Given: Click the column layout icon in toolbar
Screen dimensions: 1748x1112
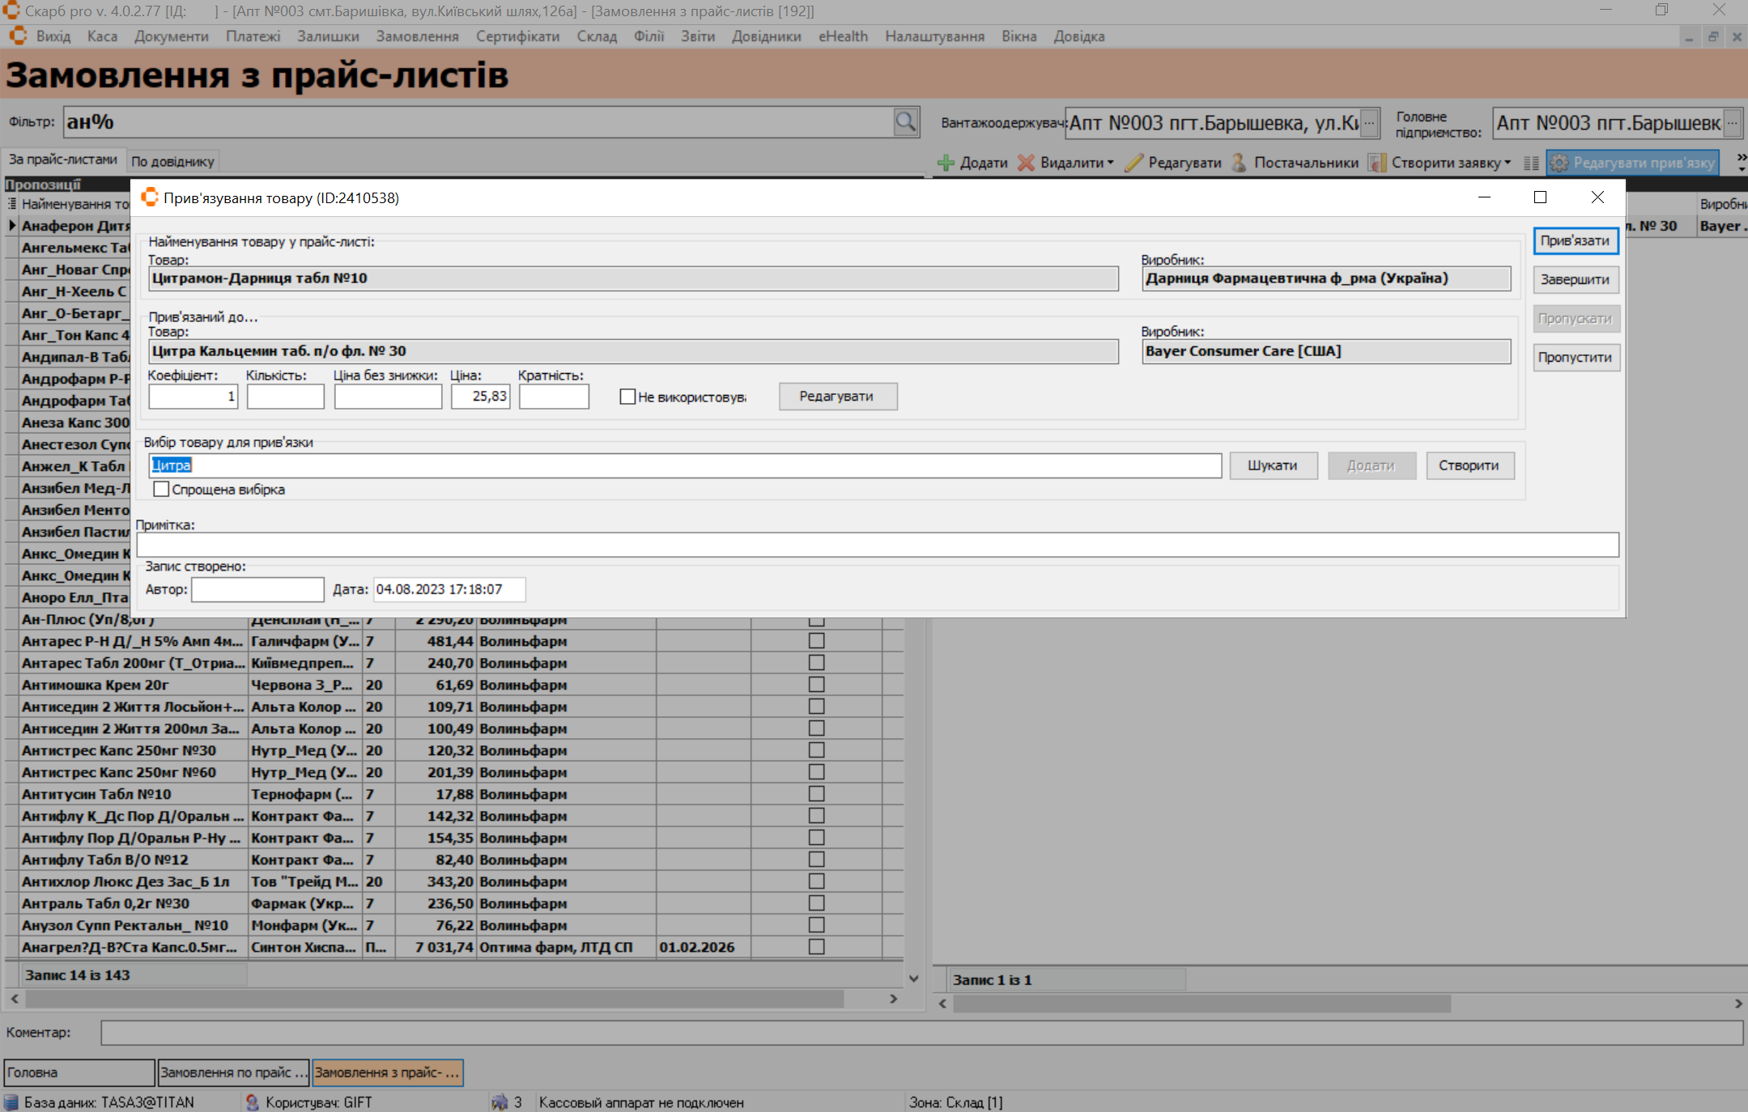Looking at the screenshot, I should click(1530, 163).
